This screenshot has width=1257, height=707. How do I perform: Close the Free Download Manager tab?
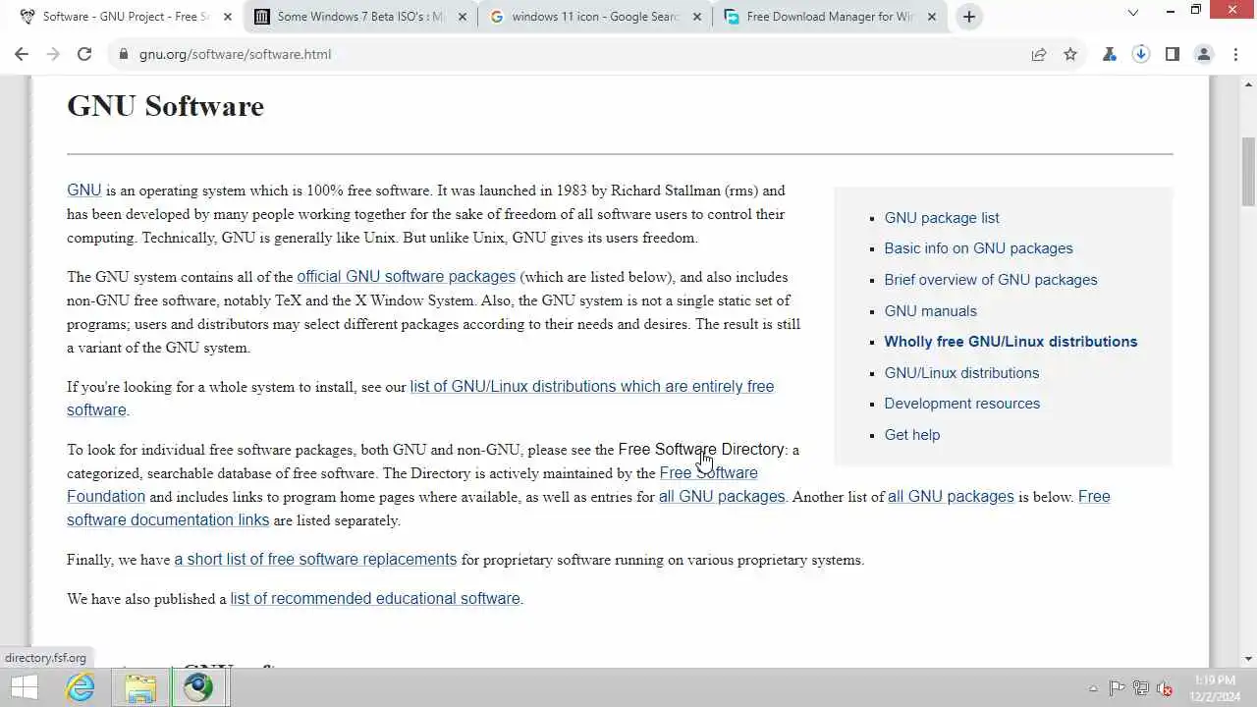pos(932,17)
